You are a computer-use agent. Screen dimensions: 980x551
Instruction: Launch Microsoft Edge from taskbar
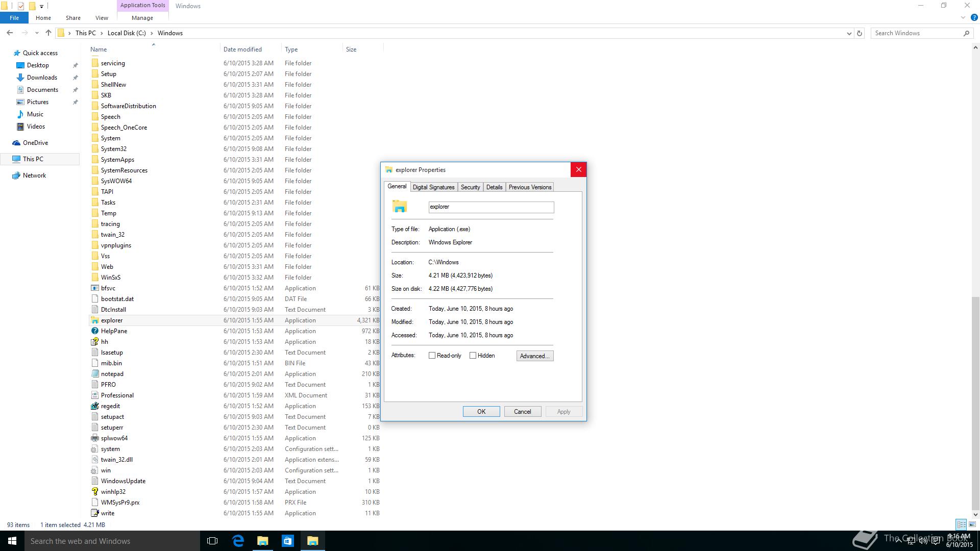click(x=238, y=541)
